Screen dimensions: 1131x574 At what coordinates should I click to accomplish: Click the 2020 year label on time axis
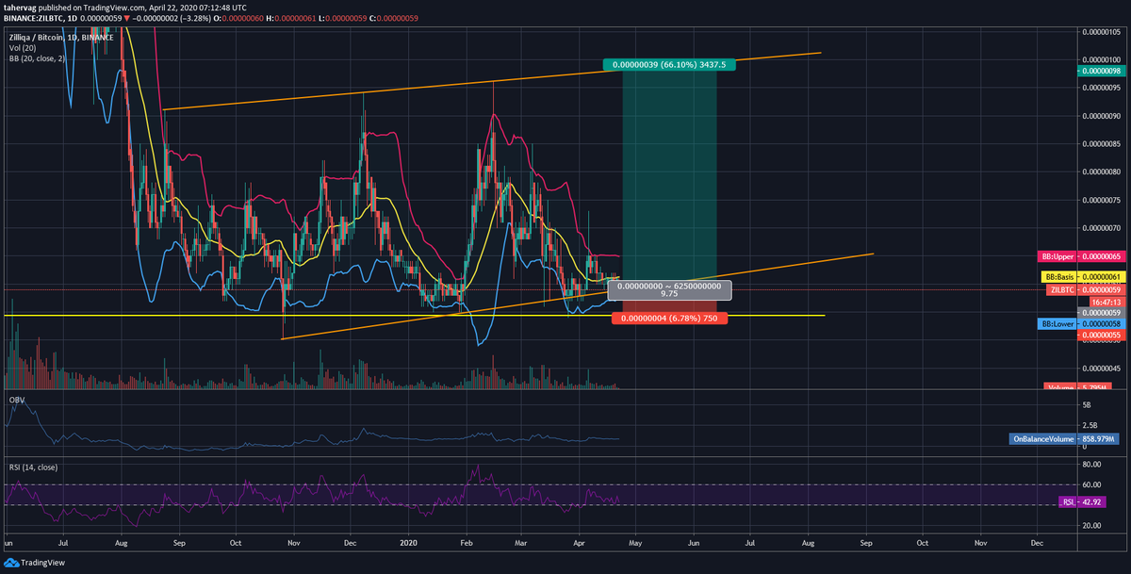pyautogui.click(x=409, y=544)
